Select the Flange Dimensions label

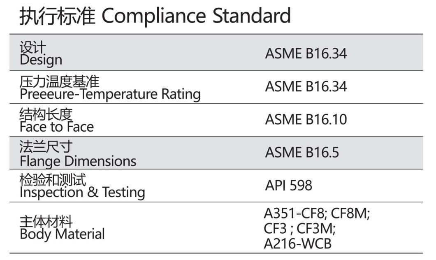tap(78, 161)
